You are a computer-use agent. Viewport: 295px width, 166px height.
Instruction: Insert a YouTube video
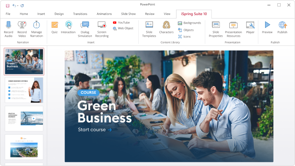tap(121, 23)
